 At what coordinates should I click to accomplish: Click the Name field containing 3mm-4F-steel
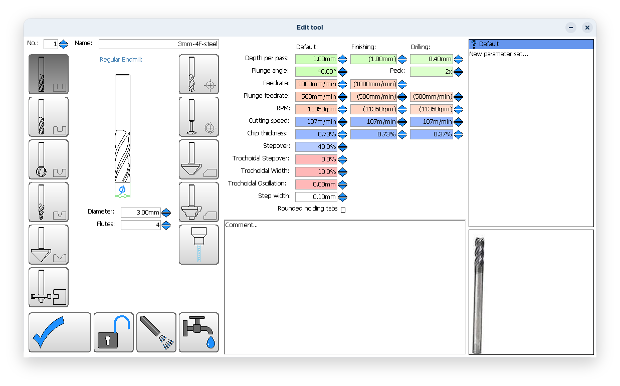pos(158,44)
